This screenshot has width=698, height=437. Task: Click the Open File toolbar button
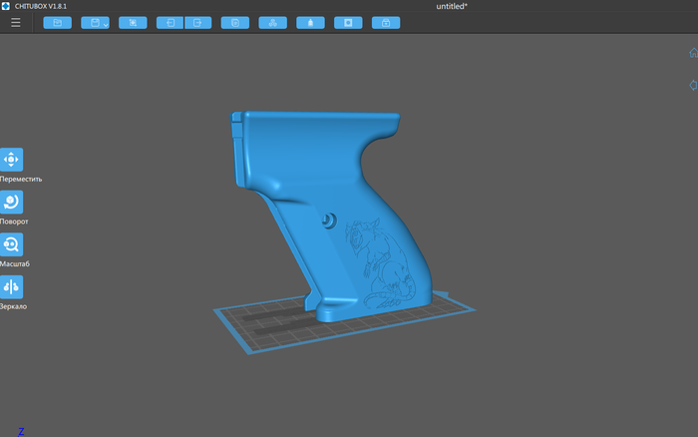(57, 22)
